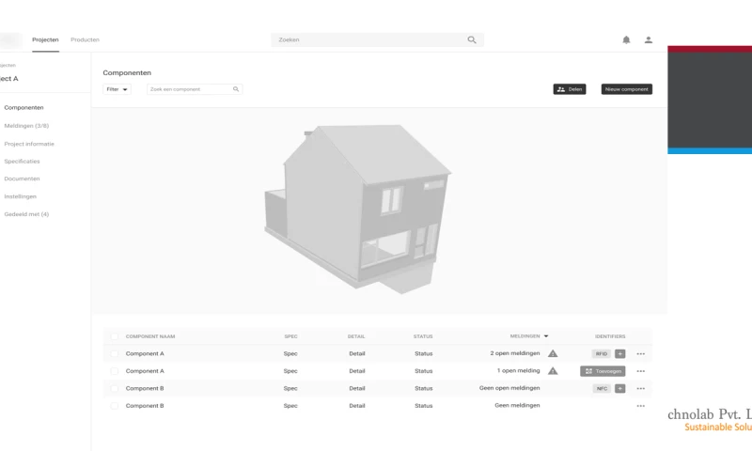752x451 pixels.
Task: Open Gedeeld met (4) in the sidebar
Action: (26, 214)
